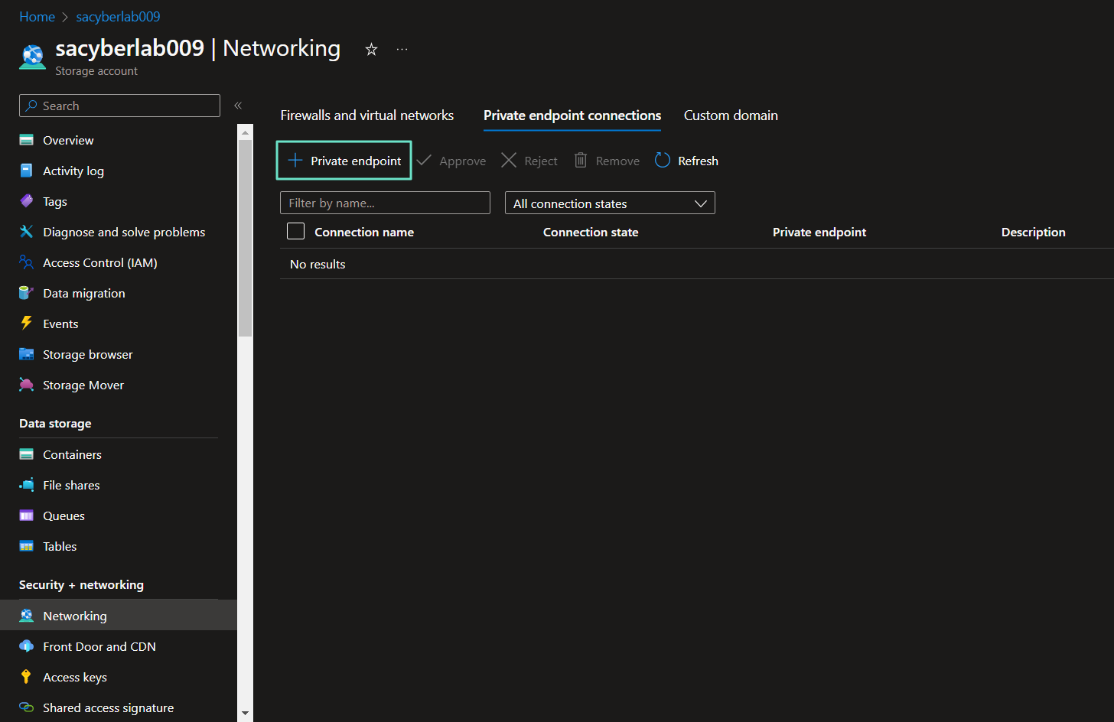Click the Approve button label
Viewport: 1114px width, 722px height.
click(463, 161)
